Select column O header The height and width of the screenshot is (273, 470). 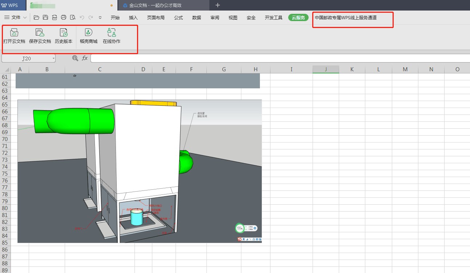click(457, 69)
